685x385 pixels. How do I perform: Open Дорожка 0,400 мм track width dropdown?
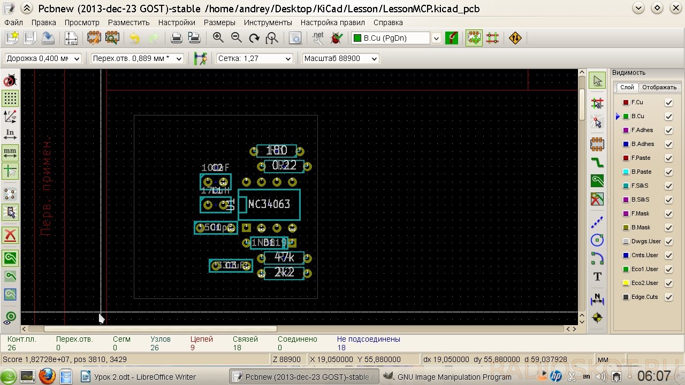click(x=43, y=58)
